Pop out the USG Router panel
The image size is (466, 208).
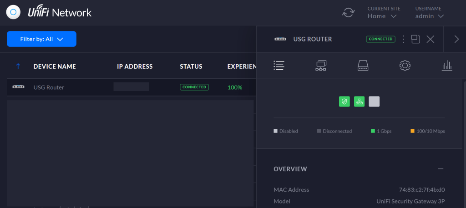[415, 39]
